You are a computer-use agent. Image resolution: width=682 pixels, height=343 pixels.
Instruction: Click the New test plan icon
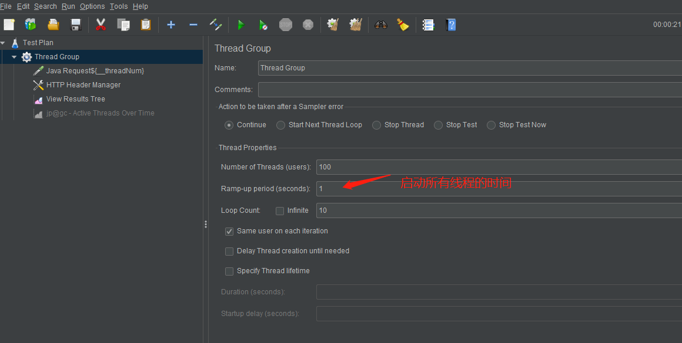click(9, 25)
